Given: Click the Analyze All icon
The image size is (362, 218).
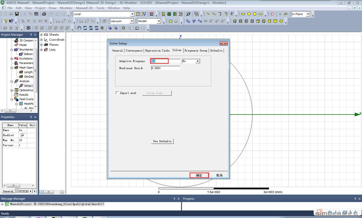Looking at the screenshot, I should [175, 14].
